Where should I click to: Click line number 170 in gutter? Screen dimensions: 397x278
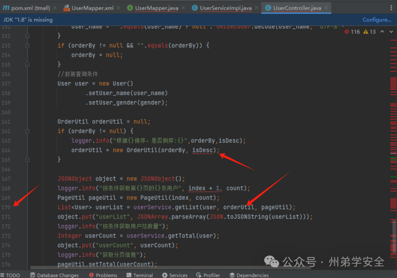6,208
